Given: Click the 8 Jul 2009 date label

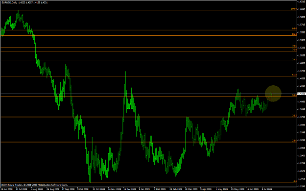Looking at the screenshot, I should click(267, 189).
